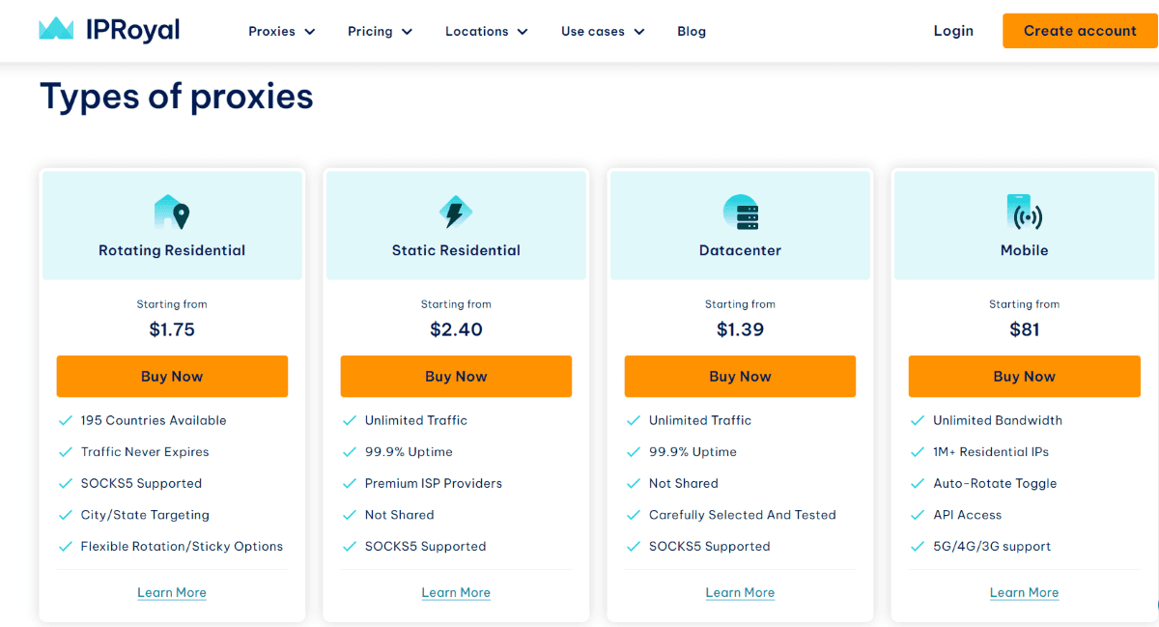Expand the Proxies menu chevron
Image resolution: width=1159 pixels, height=627 pixels.
click(x=310, y=32)
